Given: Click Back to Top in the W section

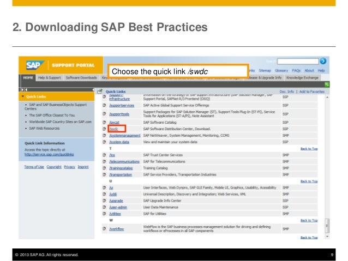Looking at the screenshot, I should click(309, 220).
